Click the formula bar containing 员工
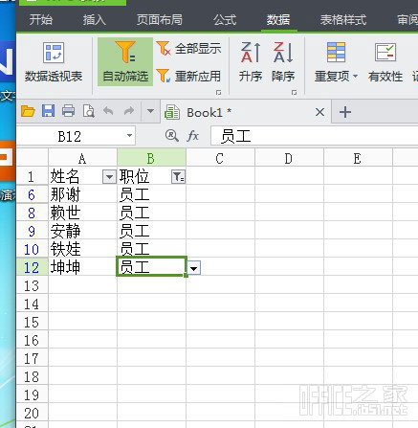The width and height of the screenshot is (418, 428). [314, 136]
